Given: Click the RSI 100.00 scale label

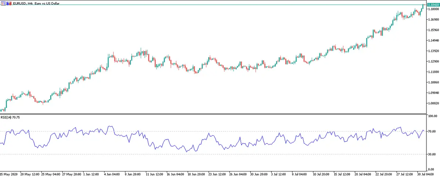Looking at the screenshot, I should click(431, 116).
